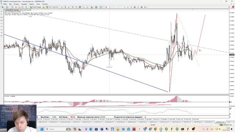The image size is (235, 132).
Task: Open the Data Window toolbar icon
Action: pos(16,7)
